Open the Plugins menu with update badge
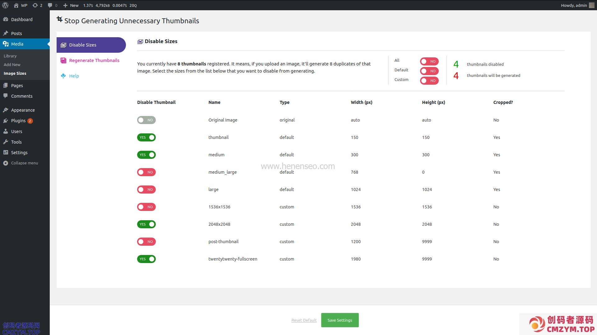 [18, 121]
